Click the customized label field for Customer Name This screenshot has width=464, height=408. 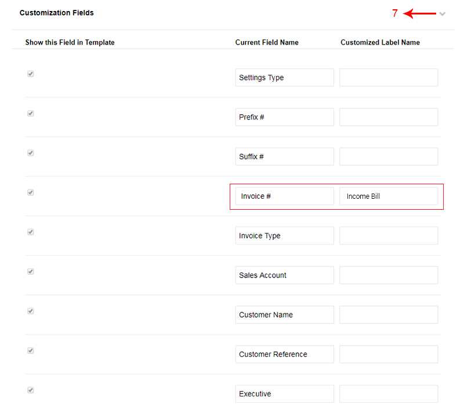click(x=389, y=315)
